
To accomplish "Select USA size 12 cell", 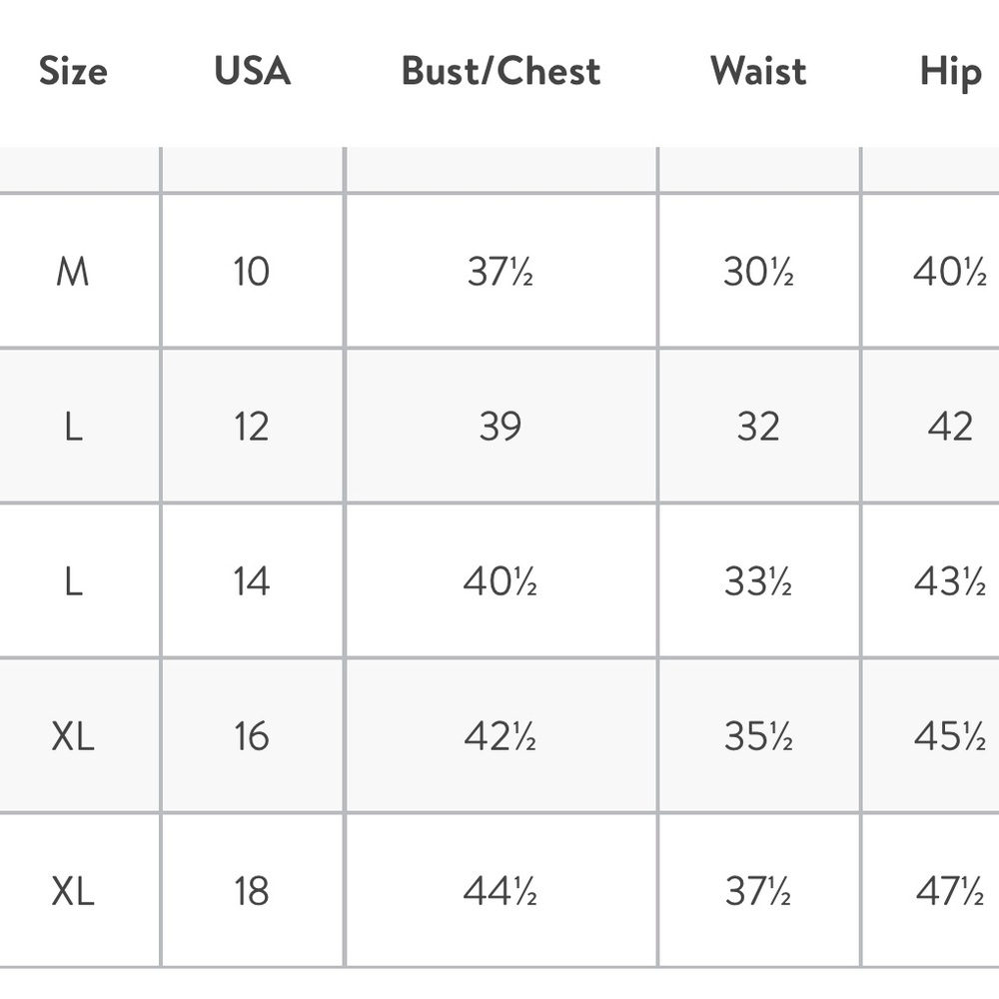I will pos(252,427).
